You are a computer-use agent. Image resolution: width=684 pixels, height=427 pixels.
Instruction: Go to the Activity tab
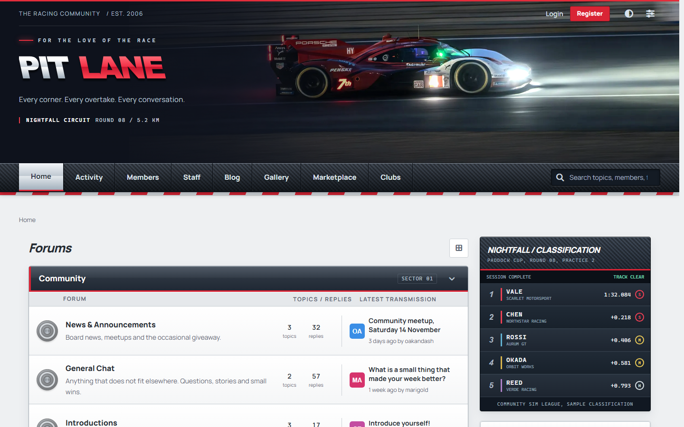pyautogui.click(x=89, y=177)
